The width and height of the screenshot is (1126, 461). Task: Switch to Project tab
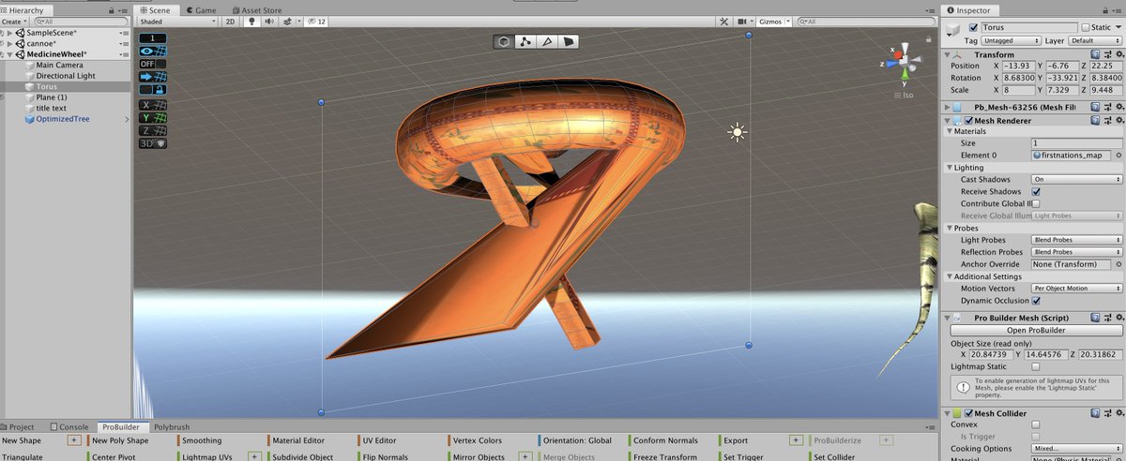pyautogui.click(x=19, y=427)
